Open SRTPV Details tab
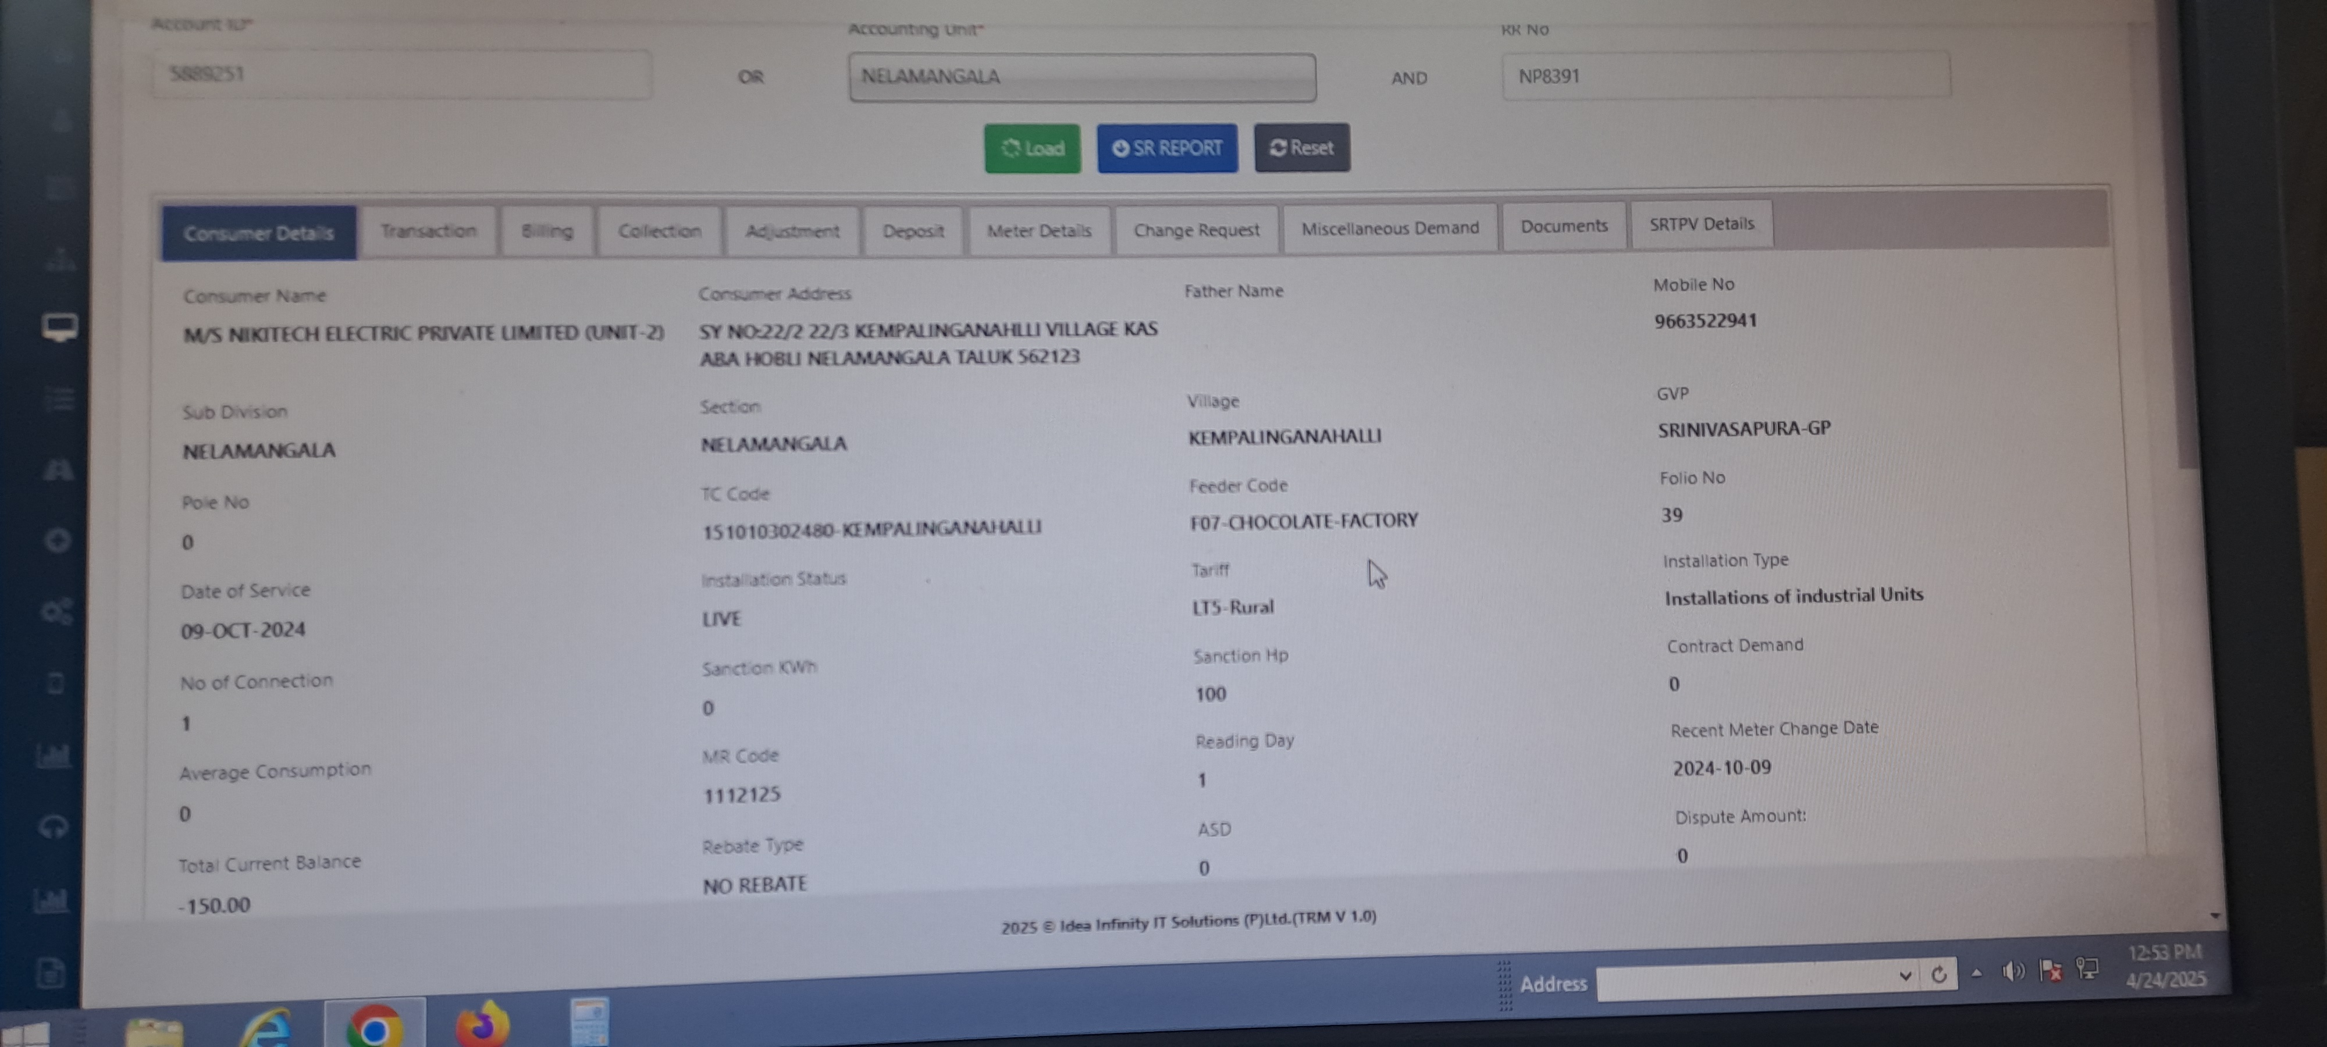The height and width of the screenshot is (1047, 2327). click(x=1702, y=224)
